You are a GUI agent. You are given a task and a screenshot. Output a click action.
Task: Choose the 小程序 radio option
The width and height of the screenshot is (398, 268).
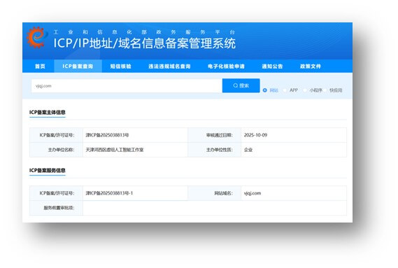point(305,90)
